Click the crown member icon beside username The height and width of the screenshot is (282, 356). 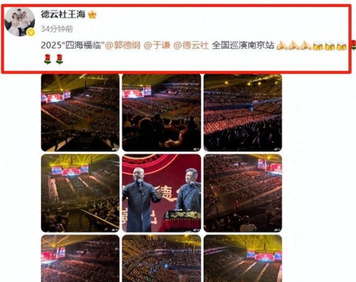click(x=92, y=15)
